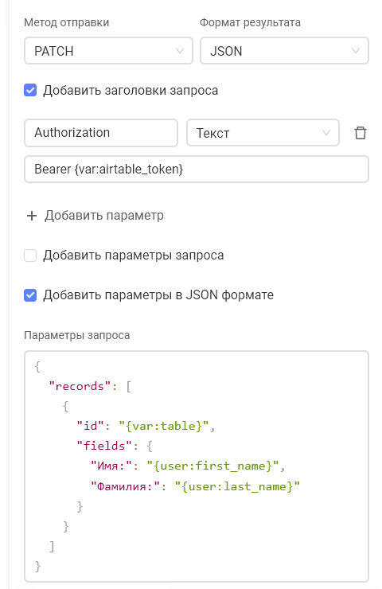Click the {var:table} value in JSON editor

coord(164,426)
